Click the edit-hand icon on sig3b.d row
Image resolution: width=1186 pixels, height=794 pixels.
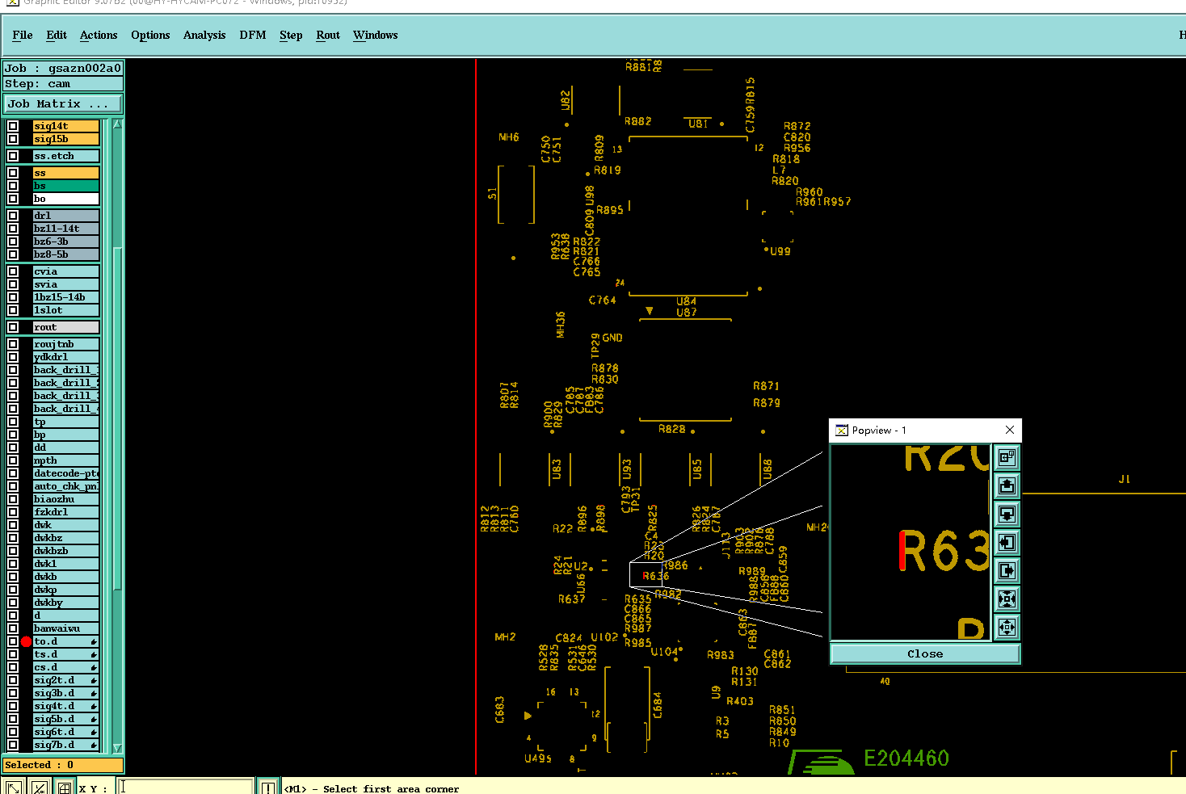[x=94, y=694]
